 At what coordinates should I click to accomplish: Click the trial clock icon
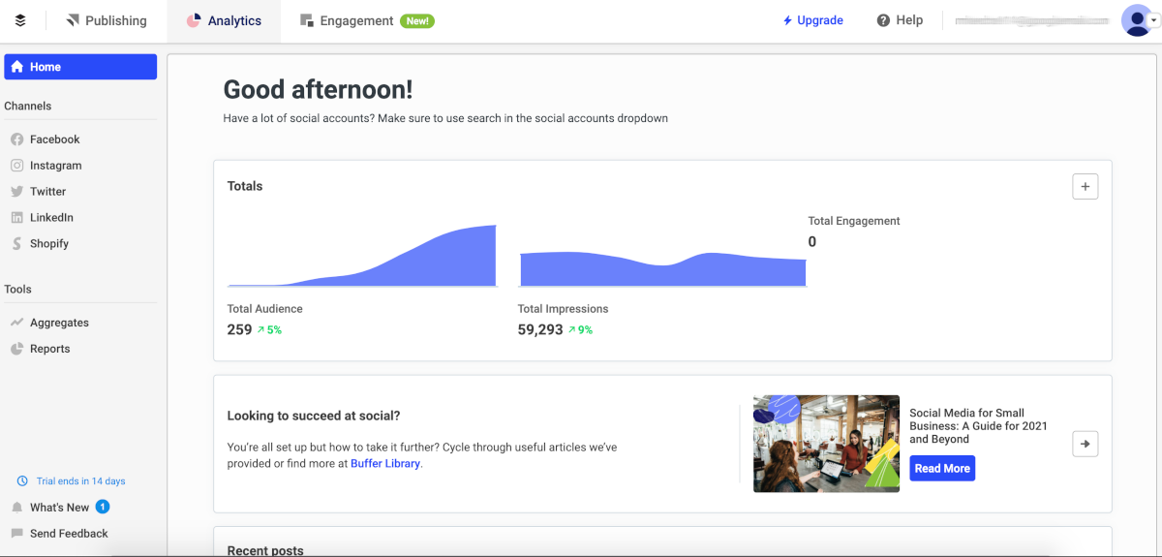click(22, 481)
